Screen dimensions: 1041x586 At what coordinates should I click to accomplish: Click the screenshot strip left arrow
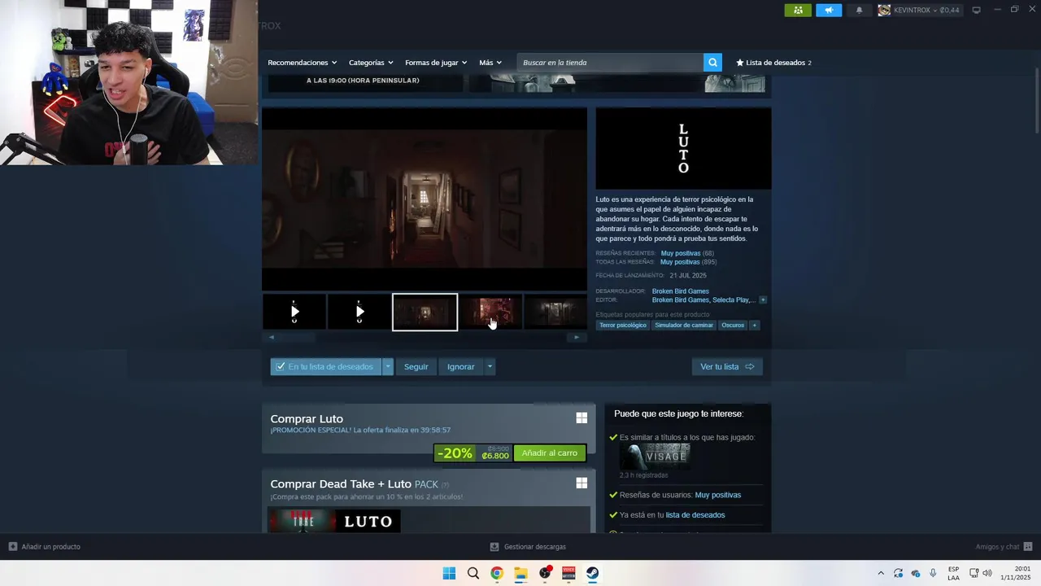point(272,337)
